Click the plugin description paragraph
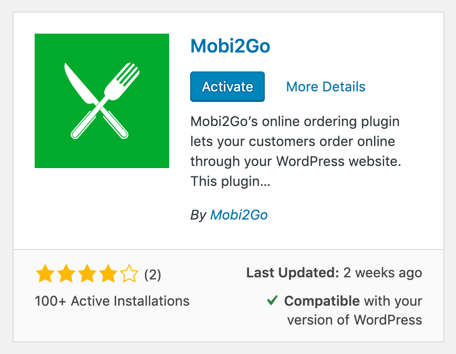The image size is (456, 354). (x=294, y=151)
